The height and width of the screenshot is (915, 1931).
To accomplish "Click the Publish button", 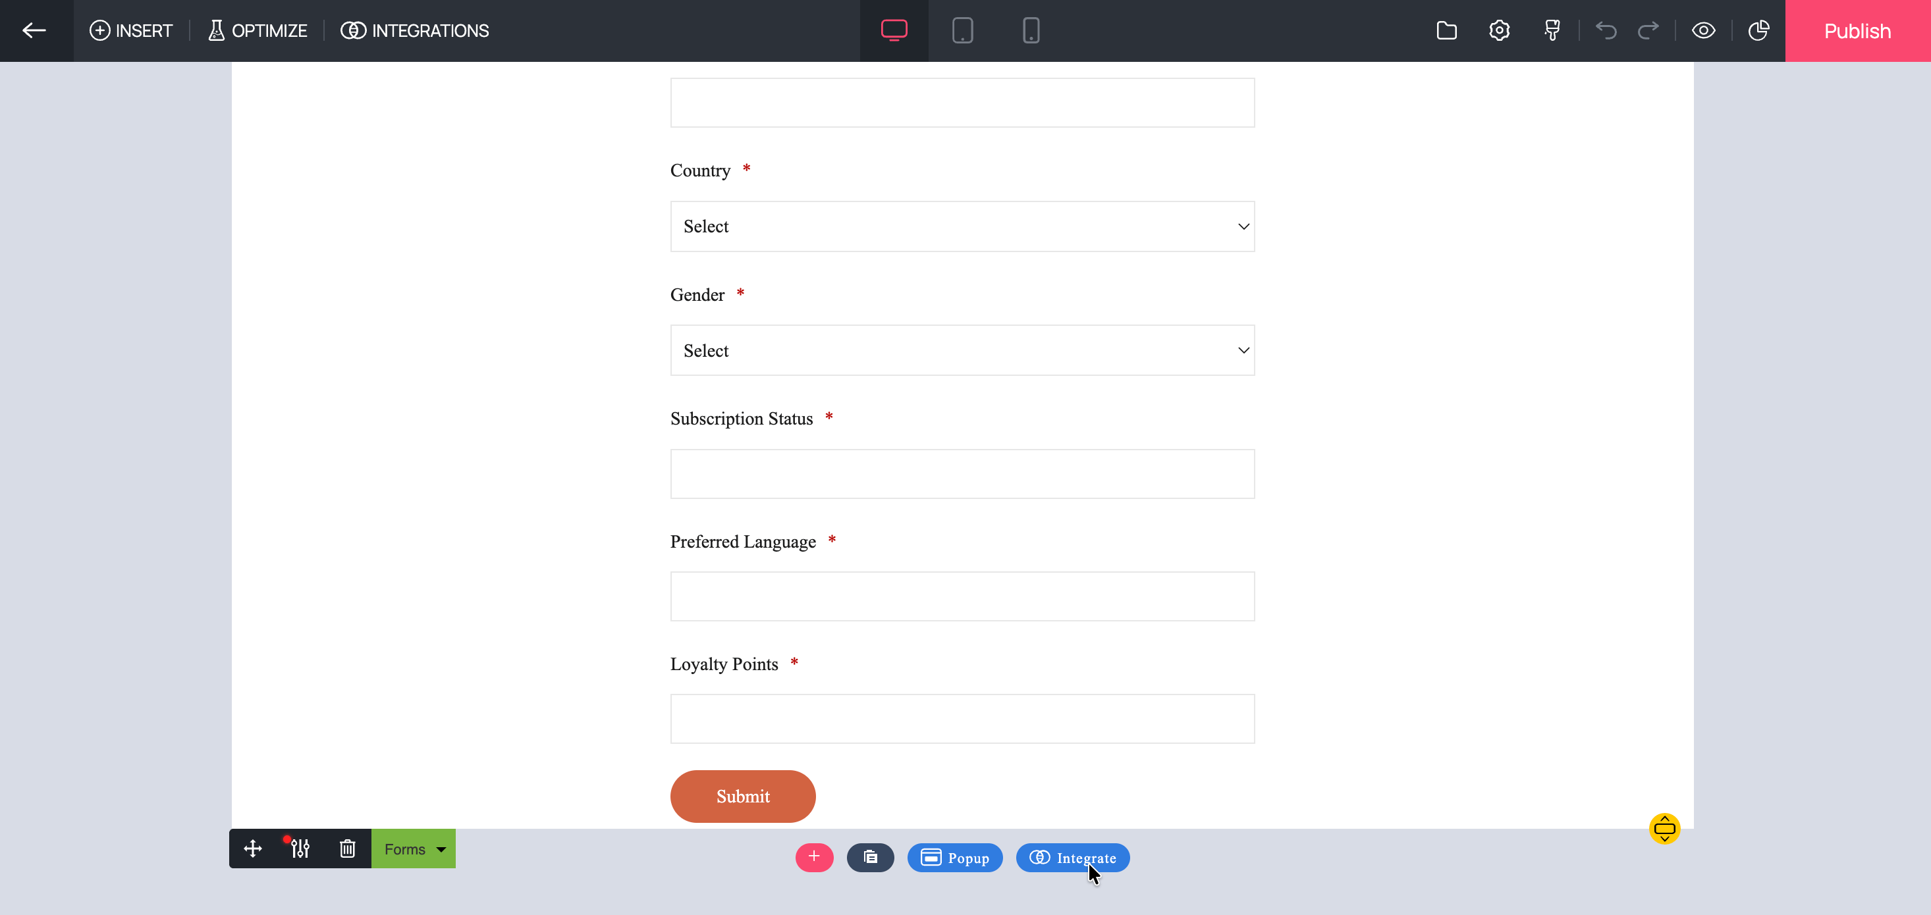I will tap(1857, 31).
